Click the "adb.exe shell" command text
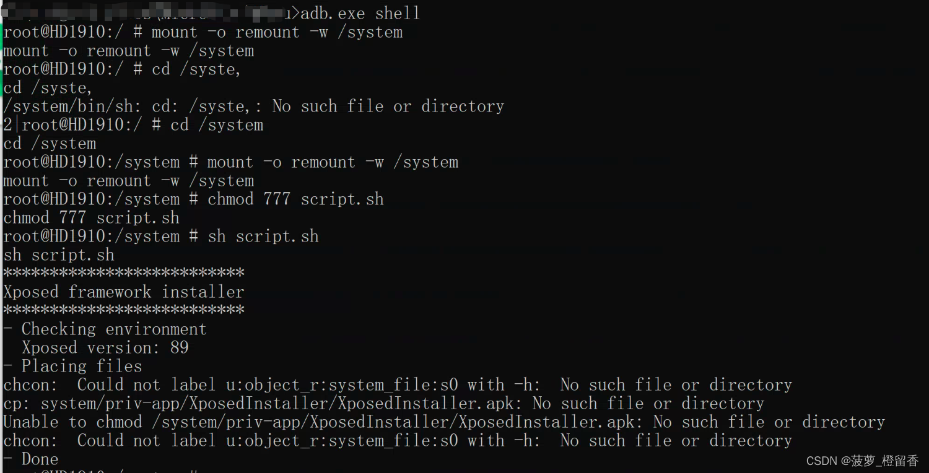Image resolution: width=929 pixels, height=473 pixels. [360, 13]
